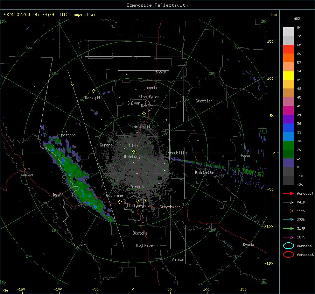Click the RedDeer city label
Screen dimensions: 315x294
tap(148, 106)
